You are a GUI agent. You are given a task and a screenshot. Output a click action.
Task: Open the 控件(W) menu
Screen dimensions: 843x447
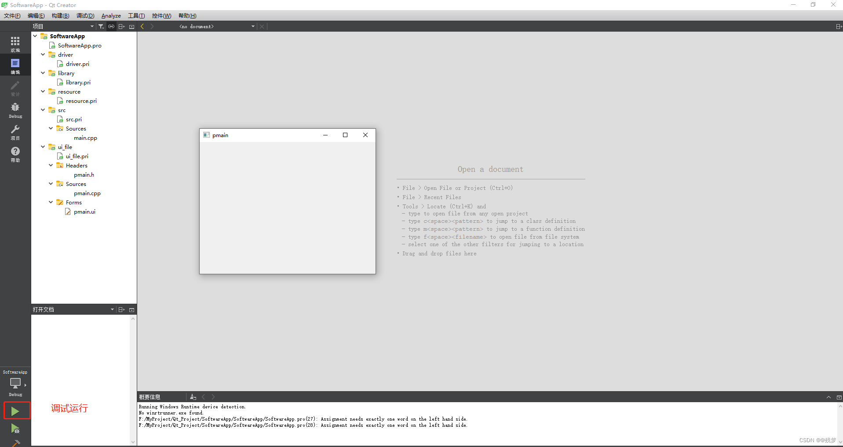click(x=161, y=16)
